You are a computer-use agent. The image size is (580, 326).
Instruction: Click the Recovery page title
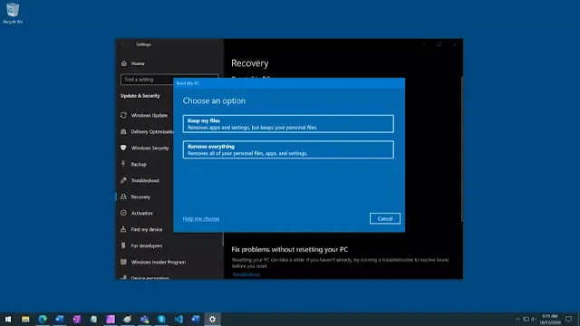(250, 63)
